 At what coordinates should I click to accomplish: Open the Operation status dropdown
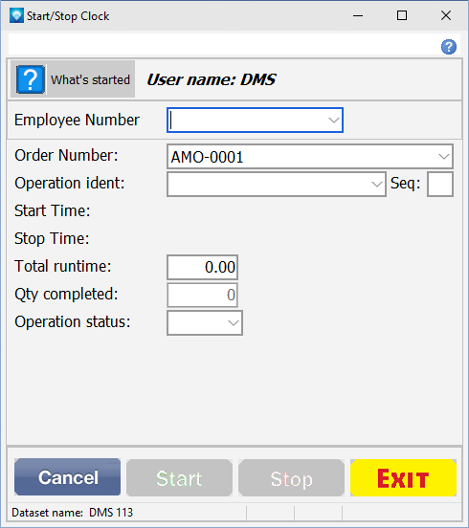click(x=234, y=322)
